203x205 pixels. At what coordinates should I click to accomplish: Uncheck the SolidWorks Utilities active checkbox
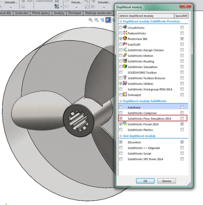coord(121,83)
